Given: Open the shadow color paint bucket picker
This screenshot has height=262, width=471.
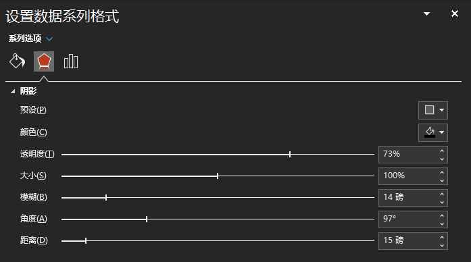Looking at the screenshot, I should click(433, 132).
